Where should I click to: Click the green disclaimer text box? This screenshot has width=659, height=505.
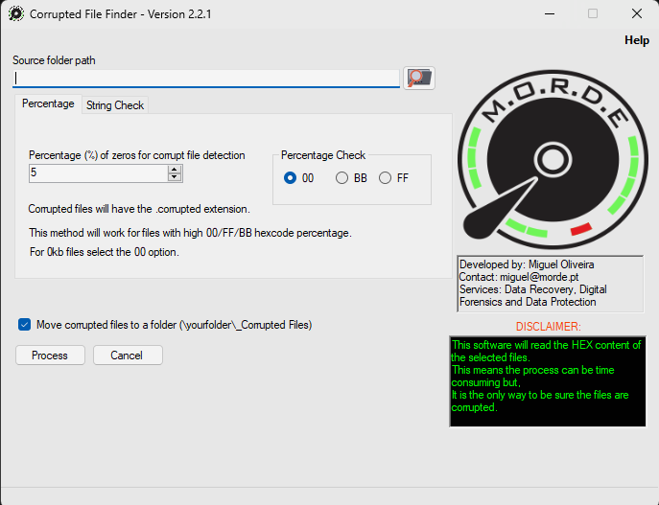[548, 381]
